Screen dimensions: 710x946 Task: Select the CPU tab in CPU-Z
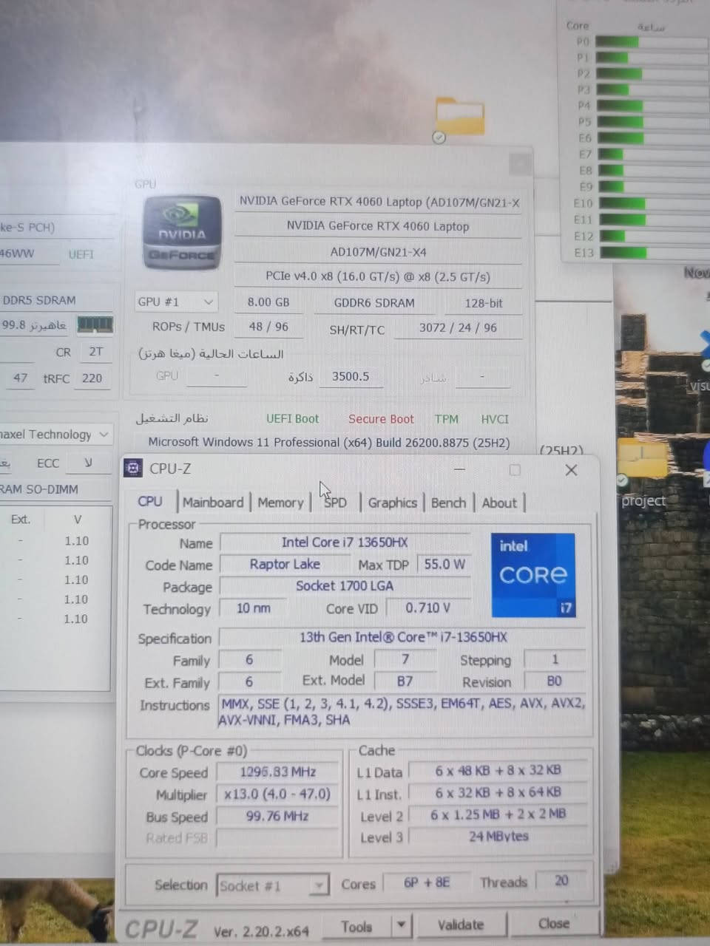click(150, 501)
